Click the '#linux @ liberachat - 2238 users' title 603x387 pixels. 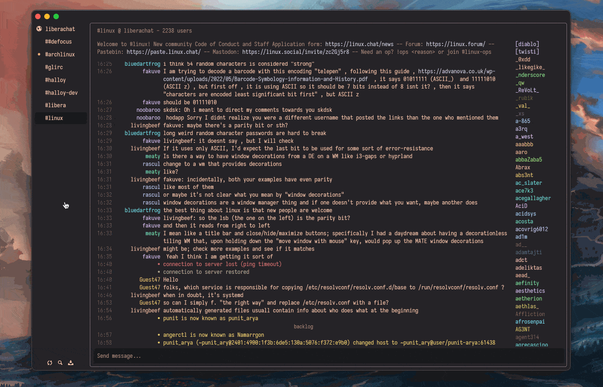[145, 31]
